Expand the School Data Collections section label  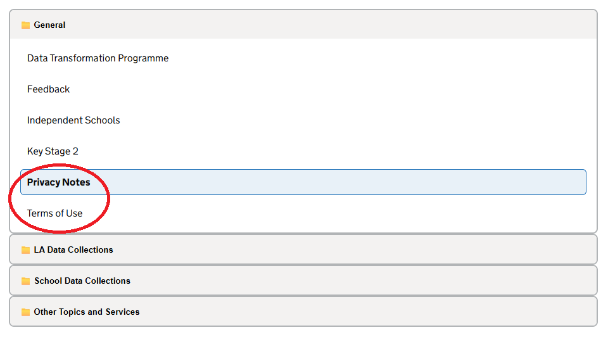(82, 281)
